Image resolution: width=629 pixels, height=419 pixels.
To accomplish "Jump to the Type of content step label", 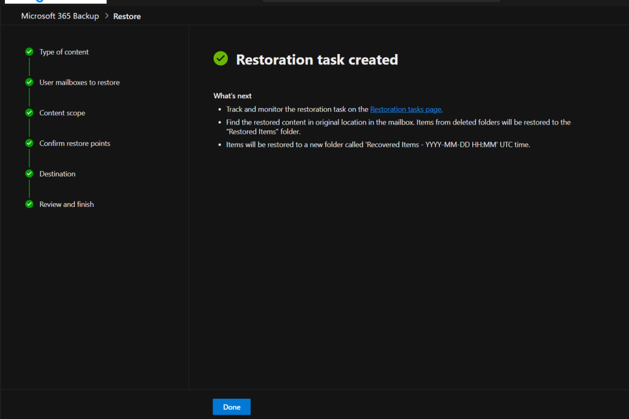I will tap(64, 52).
